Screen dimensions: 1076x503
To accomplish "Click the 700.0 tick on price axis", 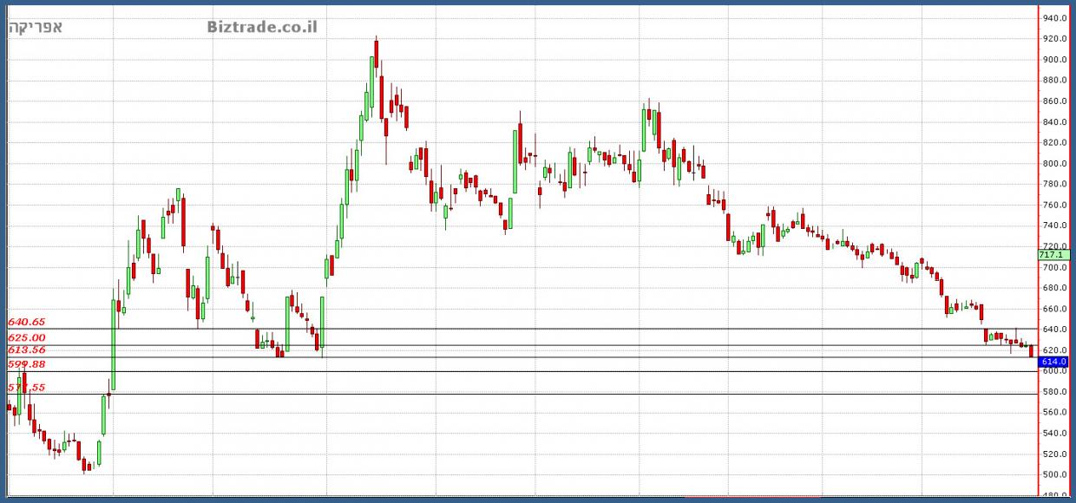I will [x=1054, y=268].
